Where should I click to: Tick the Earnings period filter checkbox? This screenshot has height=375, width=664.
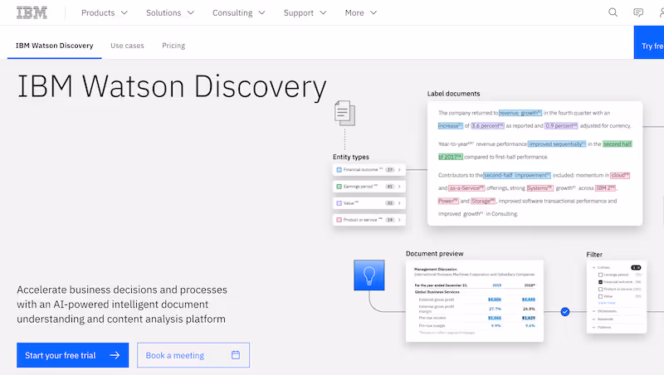tap(600, 275)
